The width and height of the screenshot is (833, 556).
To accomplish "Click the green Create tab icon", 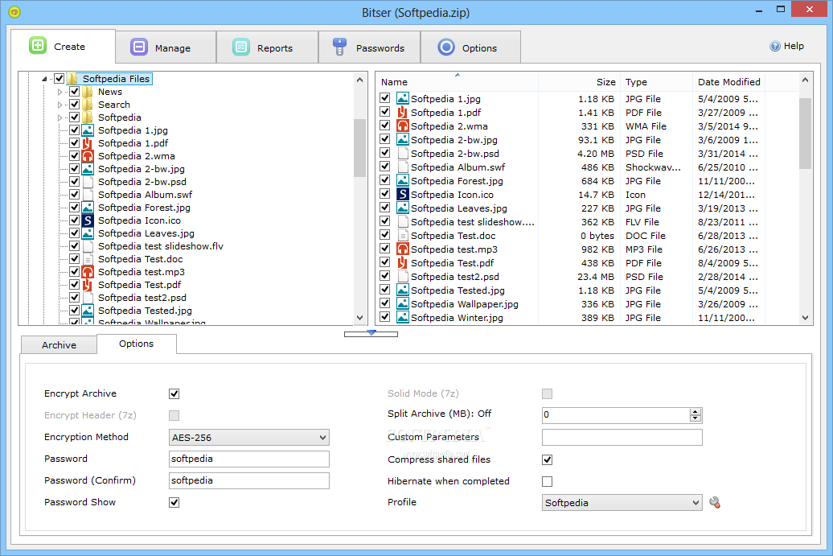I will tap(38, 46).
